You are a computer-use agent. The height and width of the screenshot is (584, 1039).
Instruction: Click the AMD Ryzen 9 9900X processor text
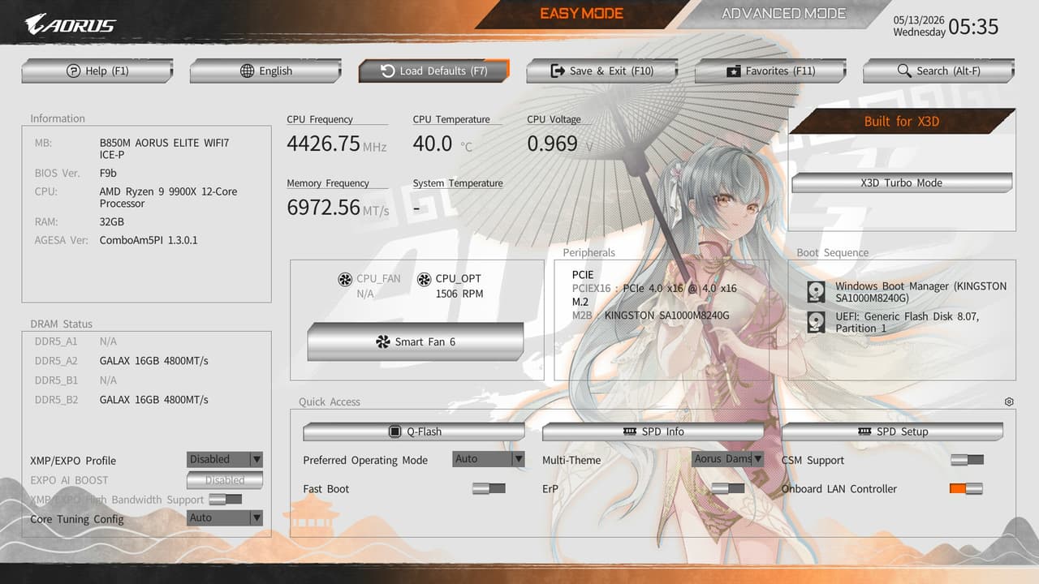(x=168, y=197)
